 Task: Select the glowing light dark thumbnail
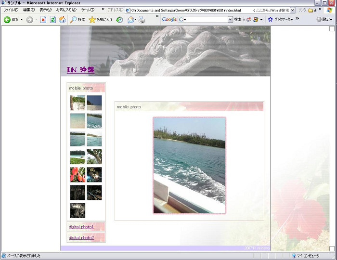[x=94, y=175]
